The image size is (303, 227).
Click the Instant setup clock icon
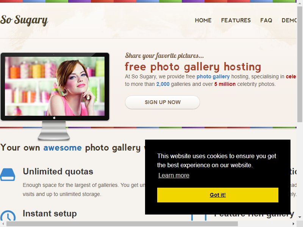pos(8,215)
